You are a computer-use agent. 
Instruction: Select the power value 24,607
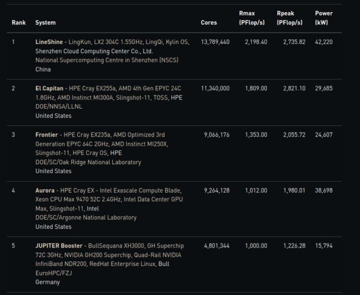(324, 135)
